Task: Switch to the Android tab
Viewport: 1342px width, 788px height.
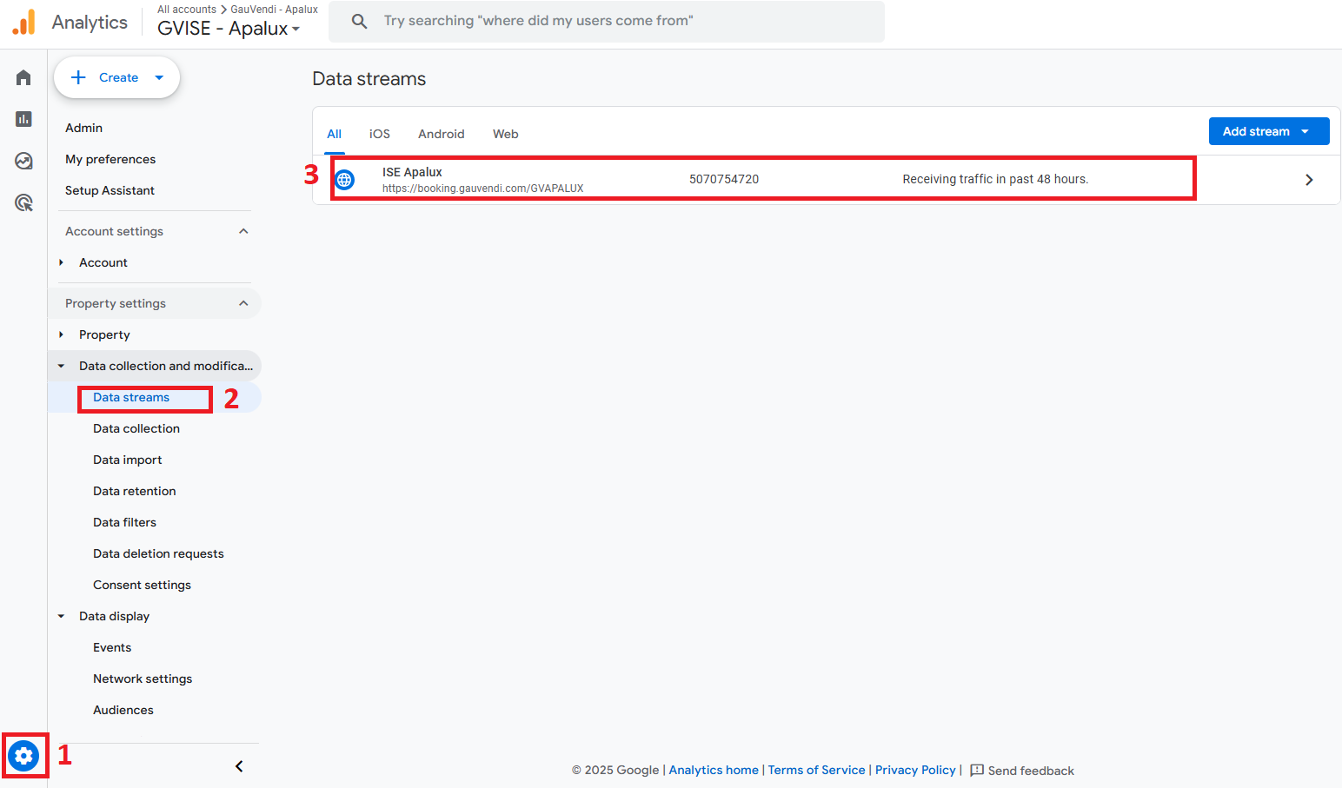Action: point(442,134)
